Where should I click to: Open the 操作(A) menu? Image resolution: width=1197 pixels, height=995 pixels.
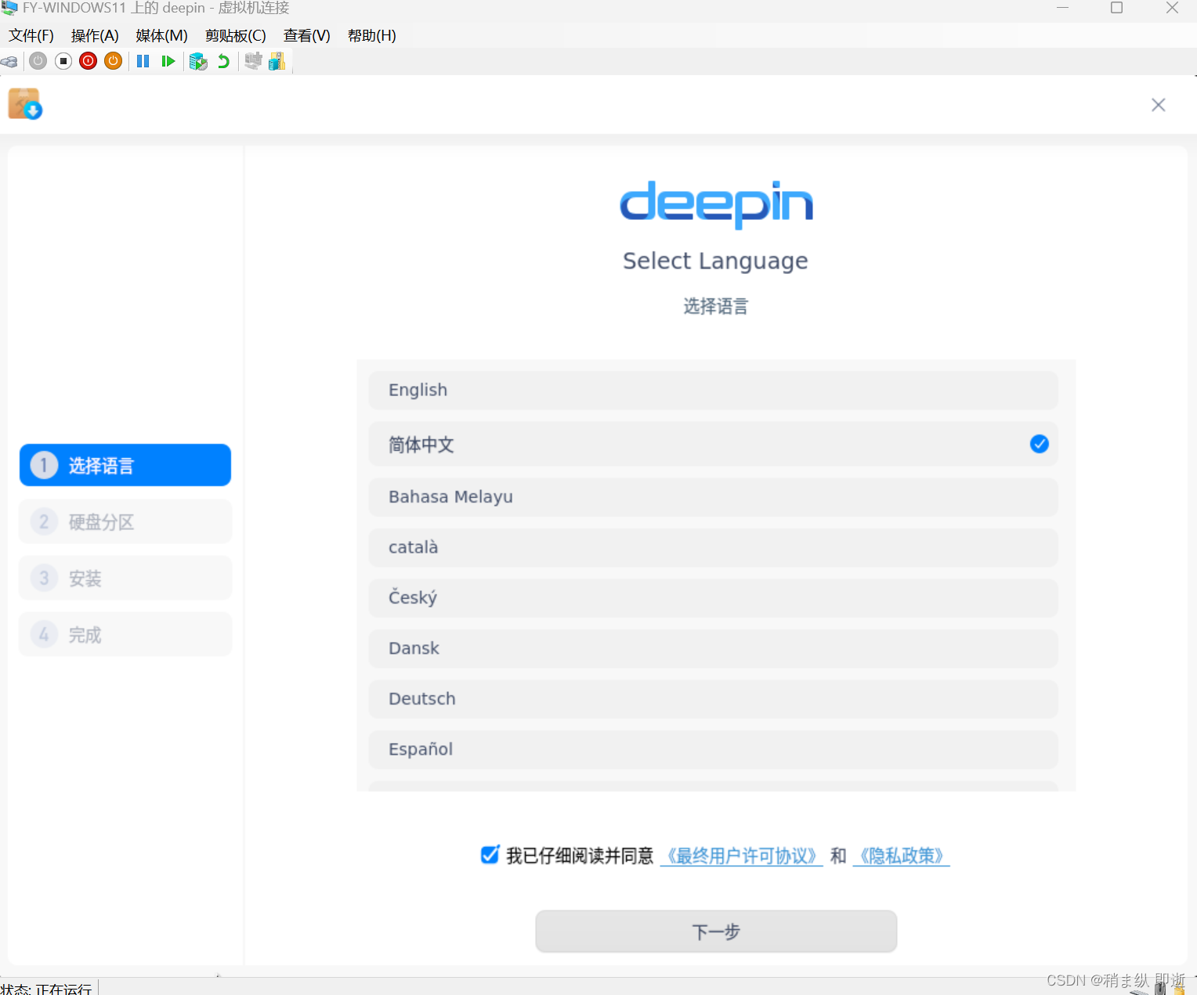coord(94,35)
